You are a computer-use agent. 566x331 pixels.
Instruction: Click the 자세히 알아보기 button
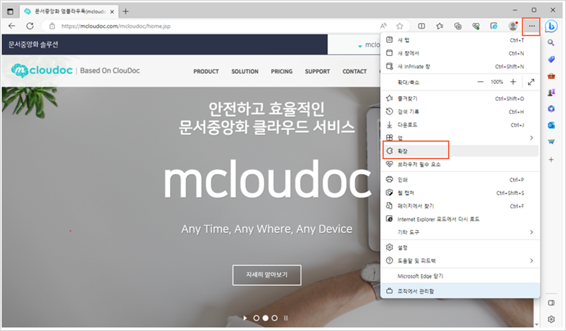click(x=267, y=275)
